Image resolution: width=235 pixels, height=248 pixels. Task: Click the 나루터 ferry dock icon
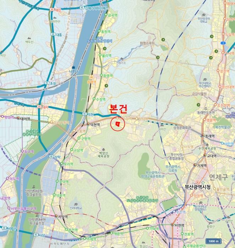click(73, 67)
